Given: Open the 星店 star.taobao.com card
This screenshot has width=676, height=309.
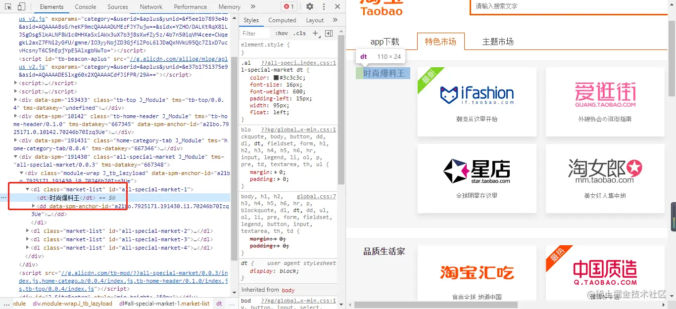Looking at the screenshot, I should pos(477,178).
